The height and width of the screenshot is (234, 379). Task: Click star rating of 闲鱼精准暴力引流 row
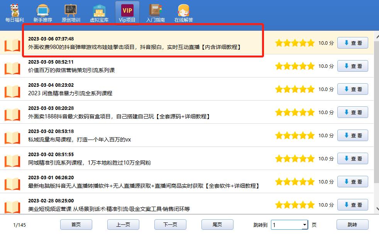pyautogui.click(x=294, y=89)
